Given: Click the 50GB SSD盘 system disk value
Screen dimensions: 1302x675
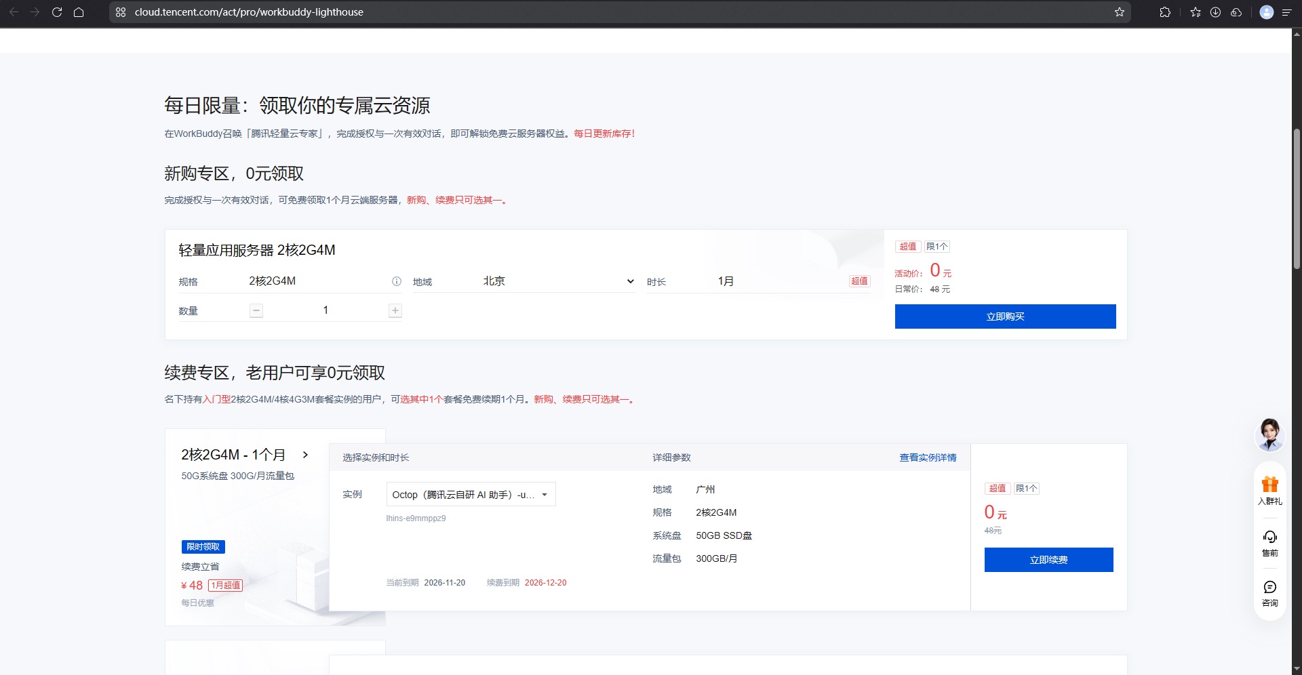Looking at the screenshot, I should pos(724,536).
